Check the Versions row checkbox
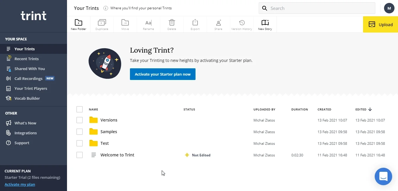The height and width of the screenshot is (191, 398). 80,120
